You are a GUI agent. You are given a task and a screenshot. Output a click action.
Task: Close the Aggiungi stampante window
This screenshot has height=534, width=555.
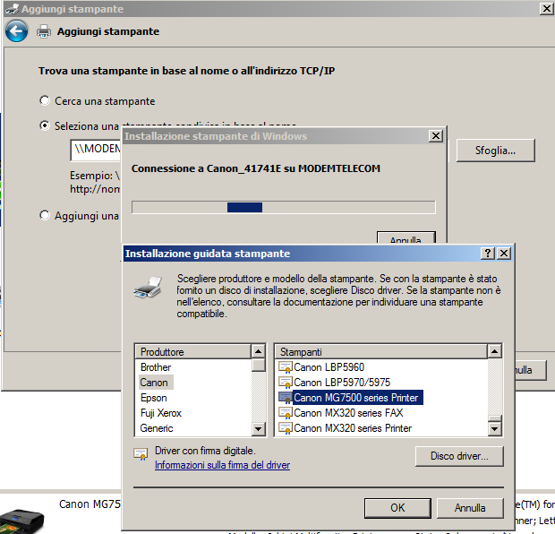(x=547, y=8)
